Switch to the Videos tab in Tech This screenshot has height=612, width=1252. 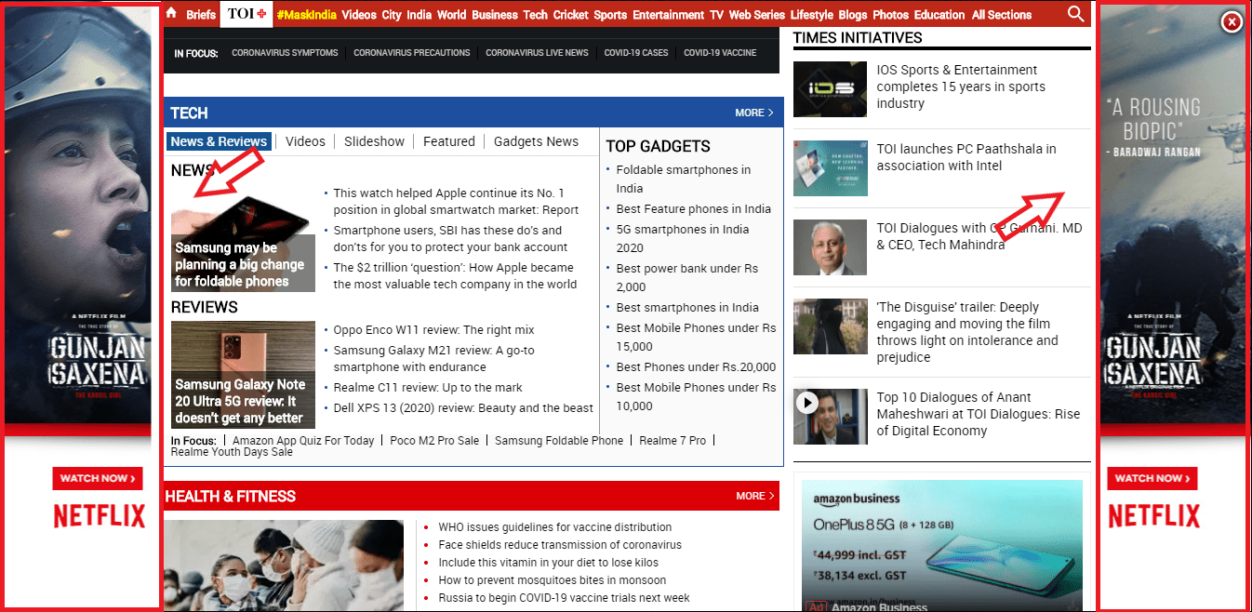305,141
